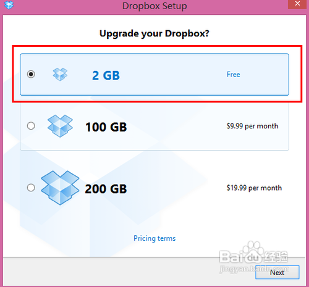Select the 100 GB plan radio button
The width and height of the screenshot is (309, 287).
(x=31, y=126)
